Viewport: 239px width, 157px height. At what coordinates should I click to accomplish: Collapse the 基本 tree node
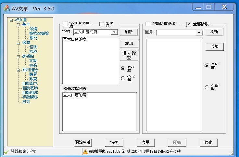[18, 25]
